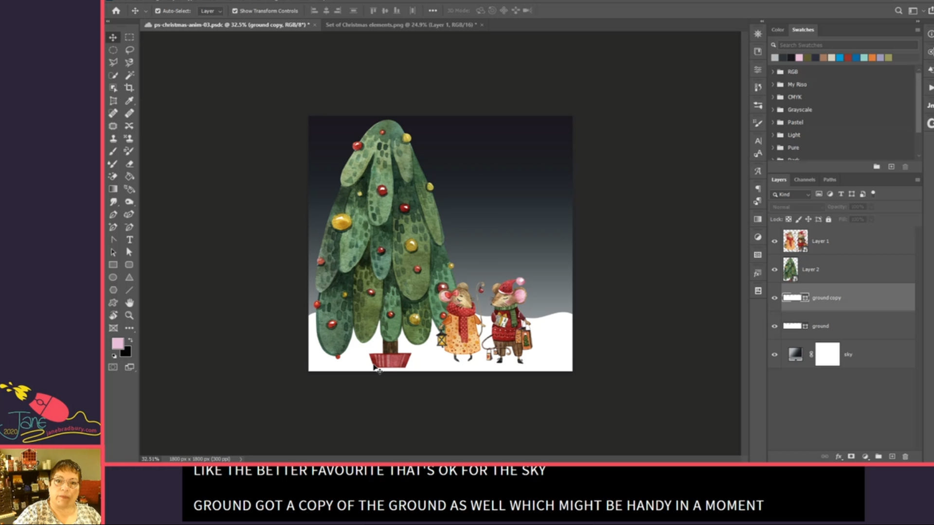Pick the orange swatch in recent swatches
This screenshot has width=934, height=525.
coord(872,58)
